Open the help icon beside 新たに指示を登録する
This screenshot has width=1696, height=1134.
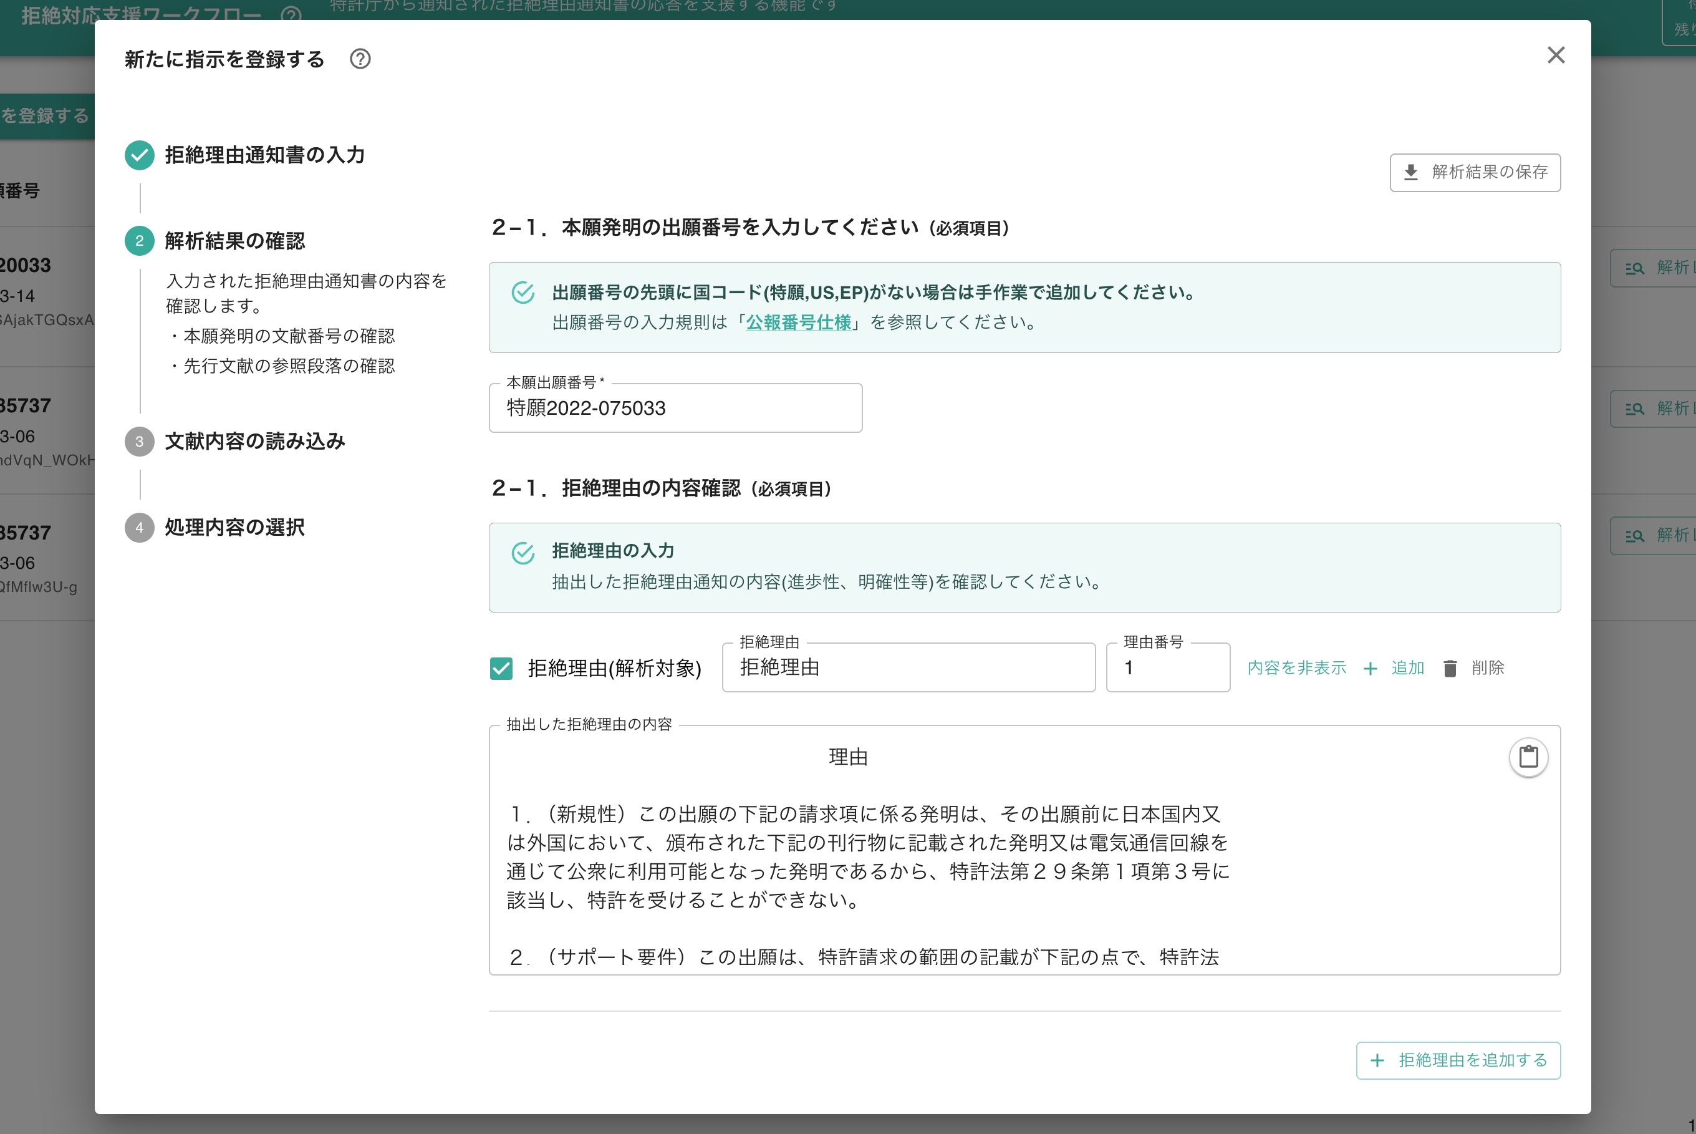(360, 59)
